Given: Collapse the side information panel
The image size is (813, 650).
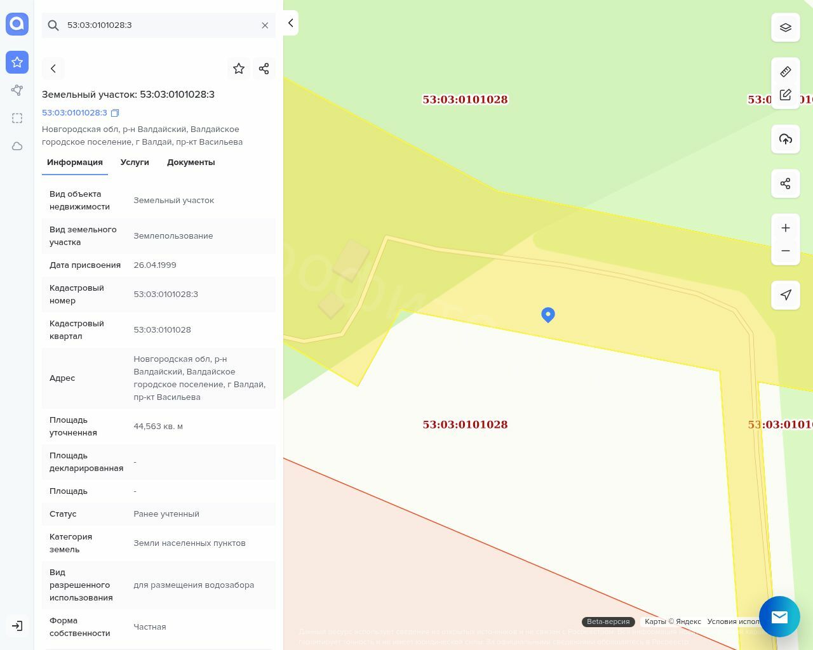Looking at the screenshot, I should pos(291,23).
